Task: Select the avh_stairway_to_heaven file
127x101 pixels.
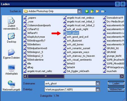Action: 79,56
